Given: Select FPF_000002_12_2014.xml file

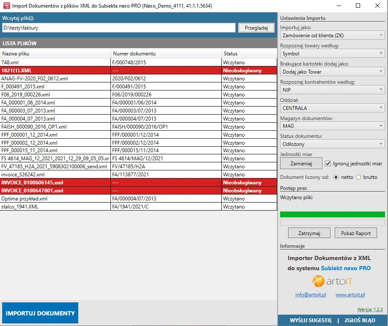Looking at the screenshot, I should [x=138, y=143].
